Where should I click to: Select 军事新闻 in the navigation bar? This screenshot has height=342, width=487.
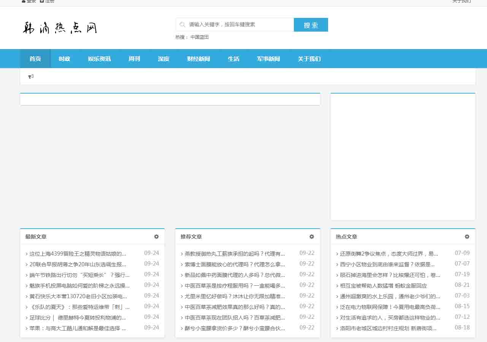tap(268, 59)
